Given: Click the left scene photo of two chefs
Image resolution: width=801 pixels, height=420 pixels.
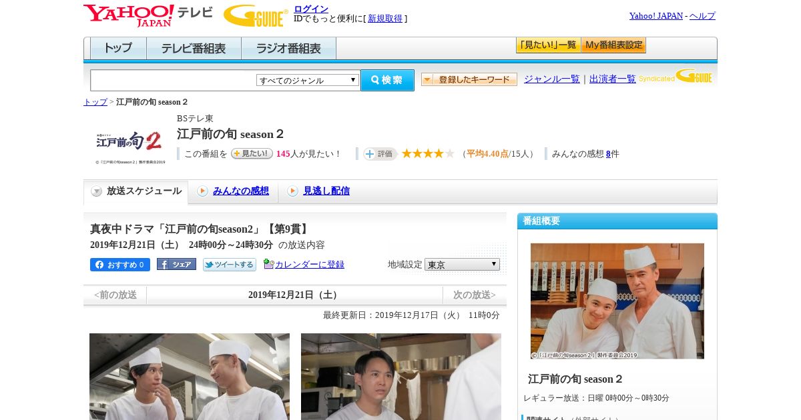Looking at the screenshot, I should [x=190, y=377].
